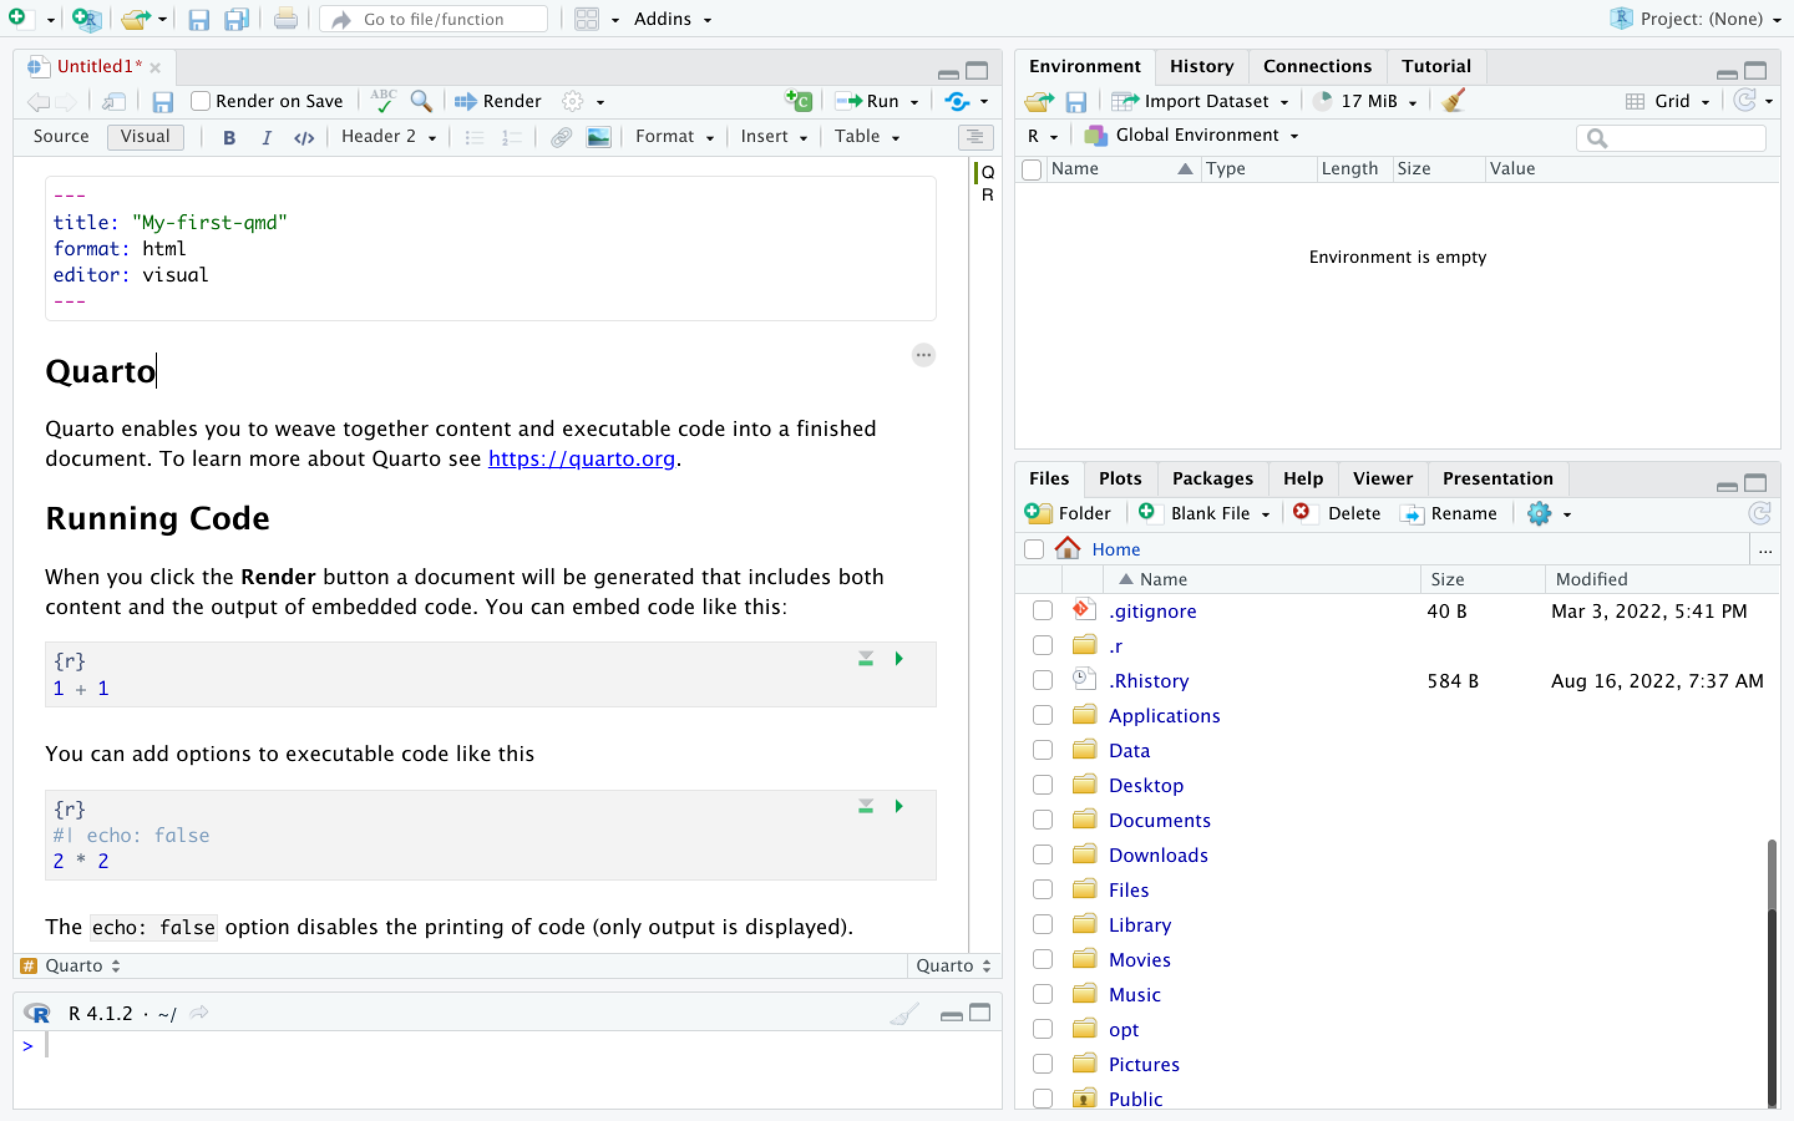Switch to the Viewer tab
The width and height of the screenshot is (1794, 1121).
tap(1383, 478)
